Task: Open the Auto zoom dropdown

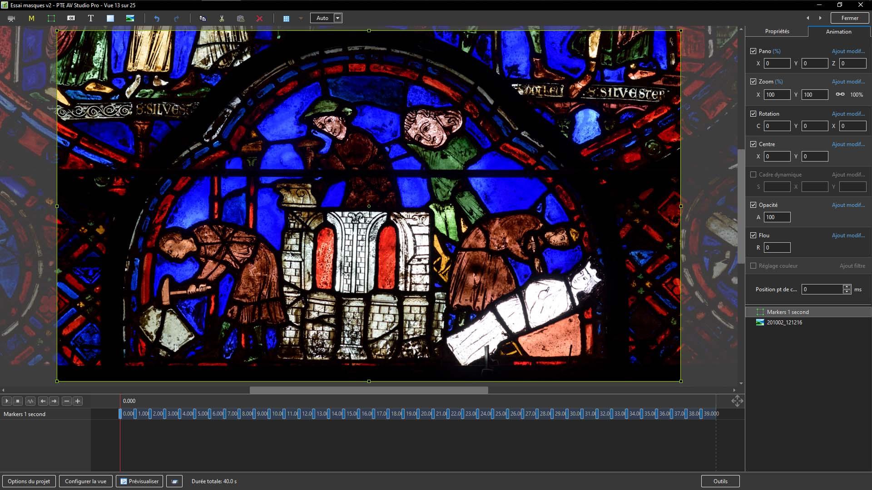Action: (x=337, y=18)
